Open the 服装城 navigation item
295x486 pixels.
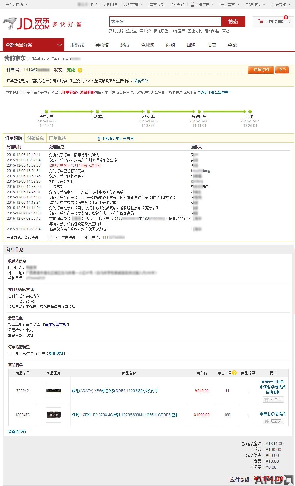click(x=77, y=45)
